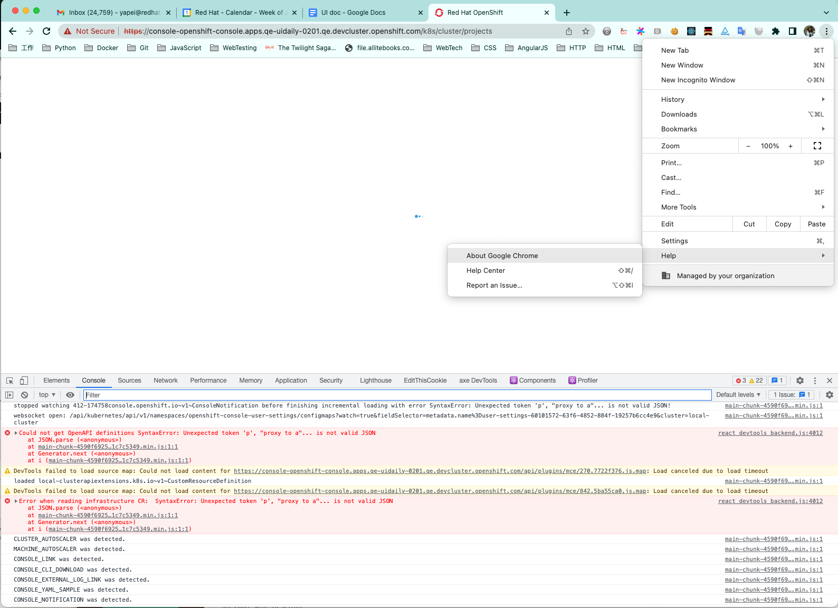Open the Sources tab in DevTools
The width and height of the screenshot is (838, 608).
pyautogui.click(x=129, y=381)
